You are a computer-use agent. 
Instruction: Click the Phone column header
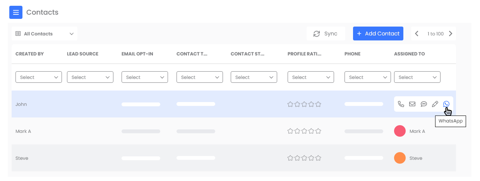click(352, 54)
